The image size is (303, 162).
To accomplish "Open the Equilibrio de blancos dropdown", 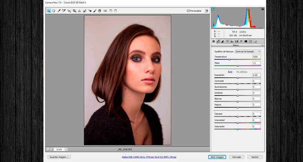I will [x=248, y=51].
